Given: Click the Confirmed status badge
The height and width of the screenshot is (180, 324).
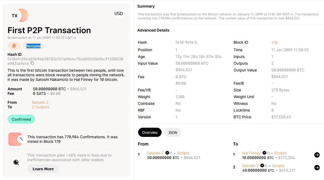Looking at the screenshot, I should point(21,119).
